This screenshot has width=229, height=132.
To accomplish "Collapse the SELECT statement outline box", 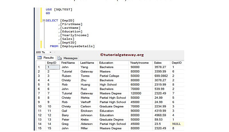I will tap(44, 21).
